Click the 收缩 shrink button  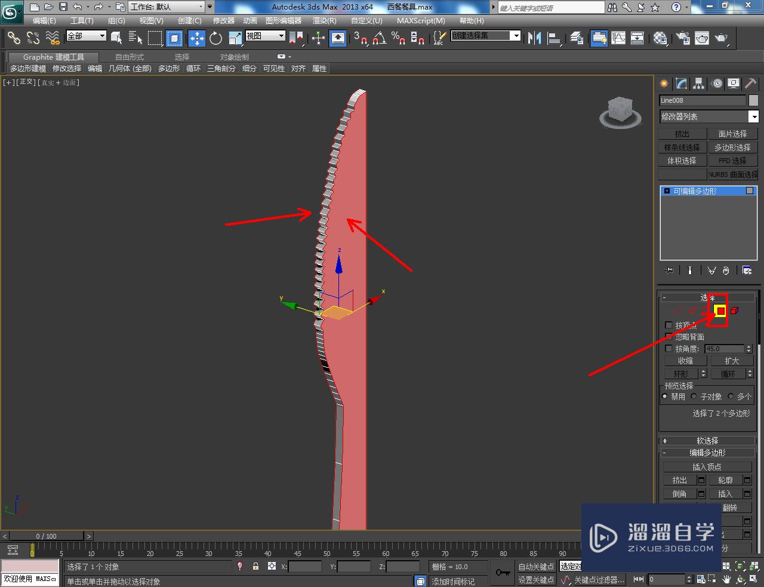(685, 361)
